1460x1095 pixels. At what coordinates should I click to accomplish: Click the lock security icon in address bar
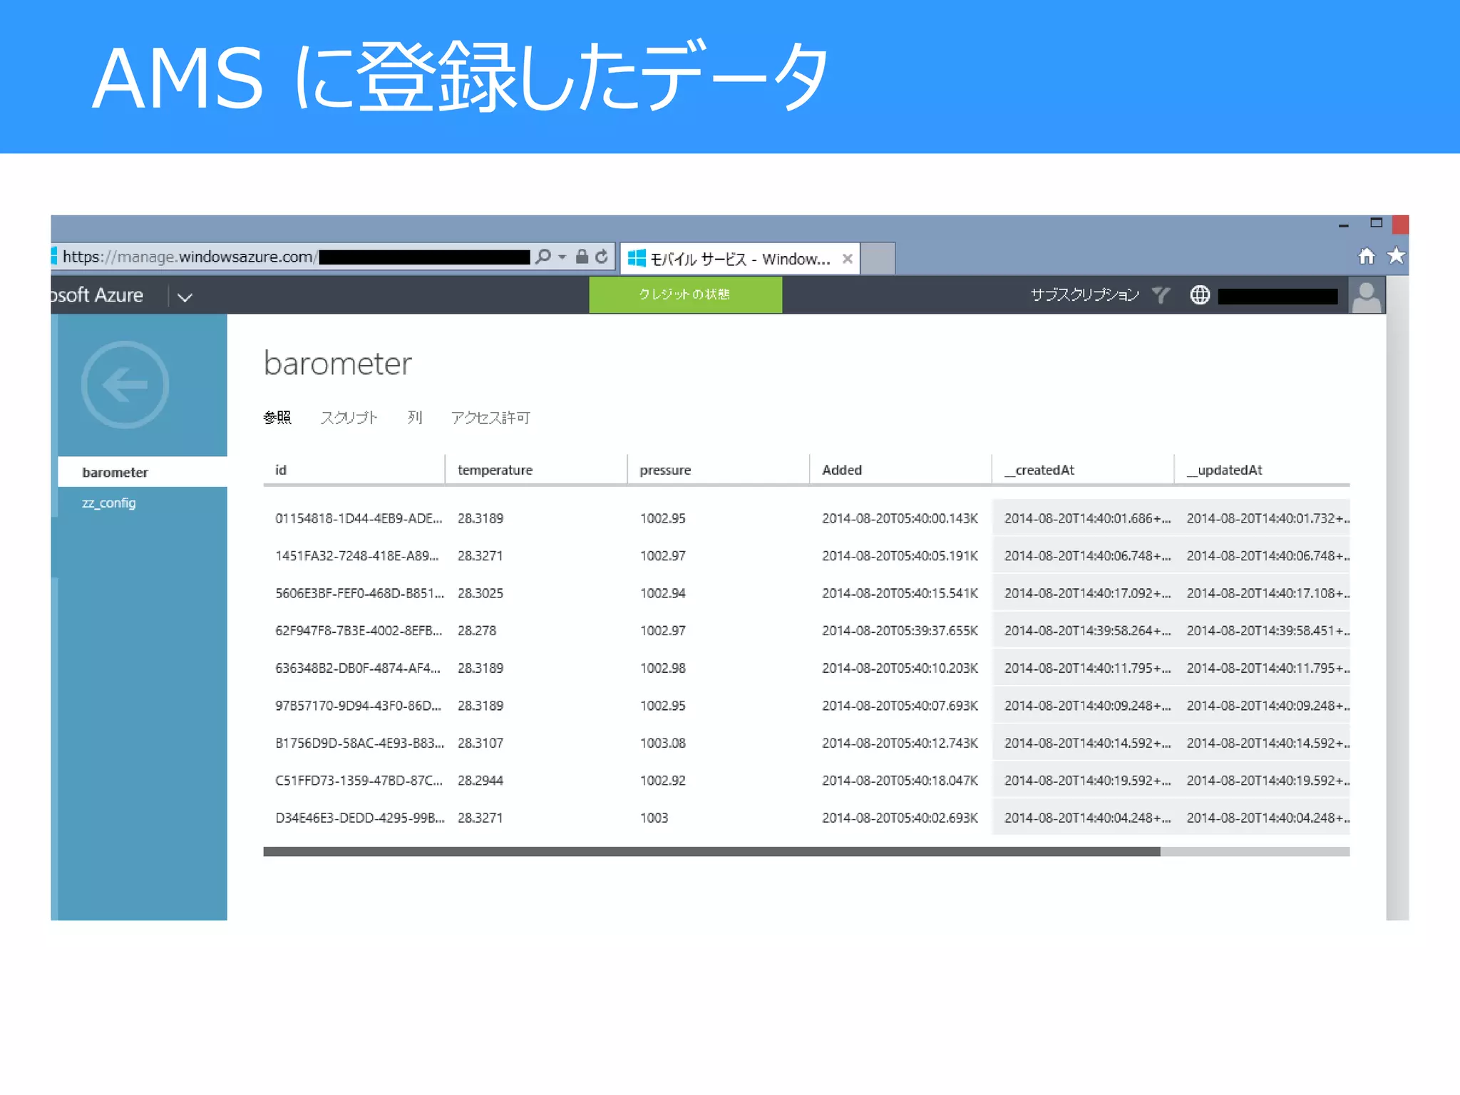point(582,256)
